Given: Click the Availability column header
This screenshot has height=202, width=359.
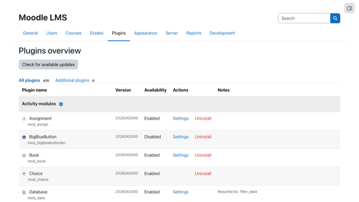Looking at the screenshot, I should click(155, 90).
